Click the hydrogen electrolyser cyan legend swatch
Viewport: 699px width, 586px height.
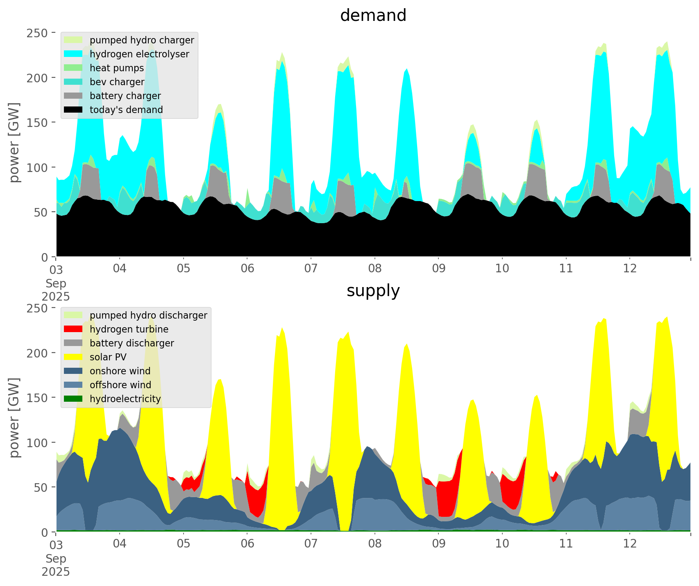(x=74, y=54)
